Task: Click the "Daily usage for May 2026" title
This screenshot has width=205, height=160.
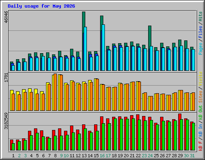Action: [x=41, y=6]
